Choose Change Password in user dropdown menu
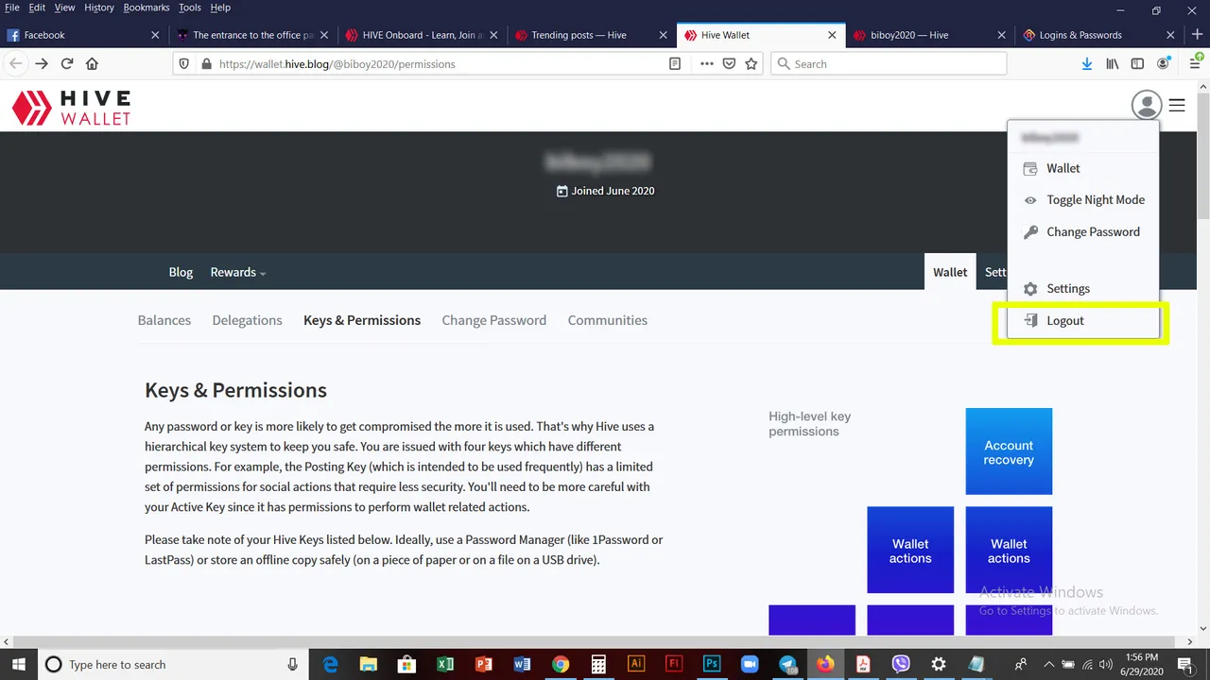 (x=1083, y=231)
